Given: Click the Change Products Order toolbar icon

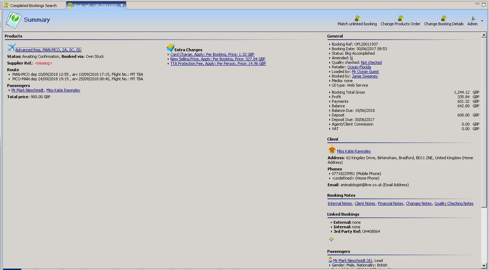Looking at the screenshot, I should tap(401, 18).
